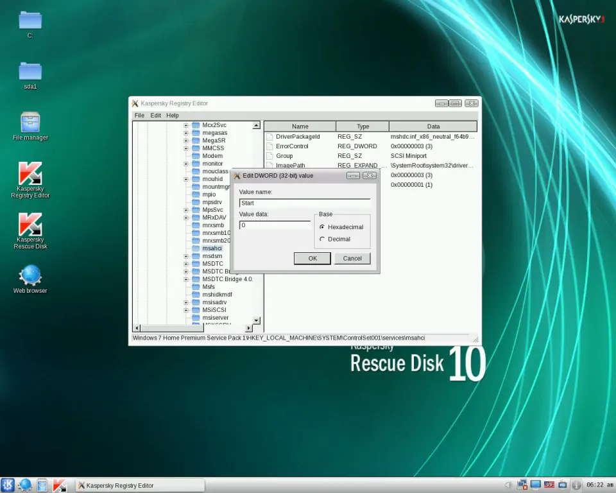The height and width of the screenshot is (493, 616).
Task: Expand the MRxDAV registry key
Action: (x=186, y=218)
